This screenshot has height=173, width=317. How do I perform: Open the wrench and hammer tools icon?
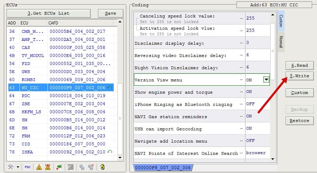pos(11,167)
